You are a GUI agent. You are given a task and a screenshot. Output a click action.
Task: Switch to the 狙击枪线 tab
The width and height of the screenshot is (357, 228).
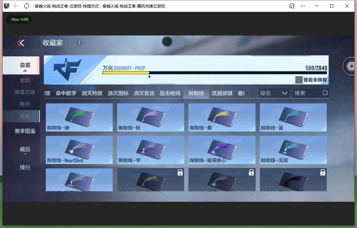[170, 93]
